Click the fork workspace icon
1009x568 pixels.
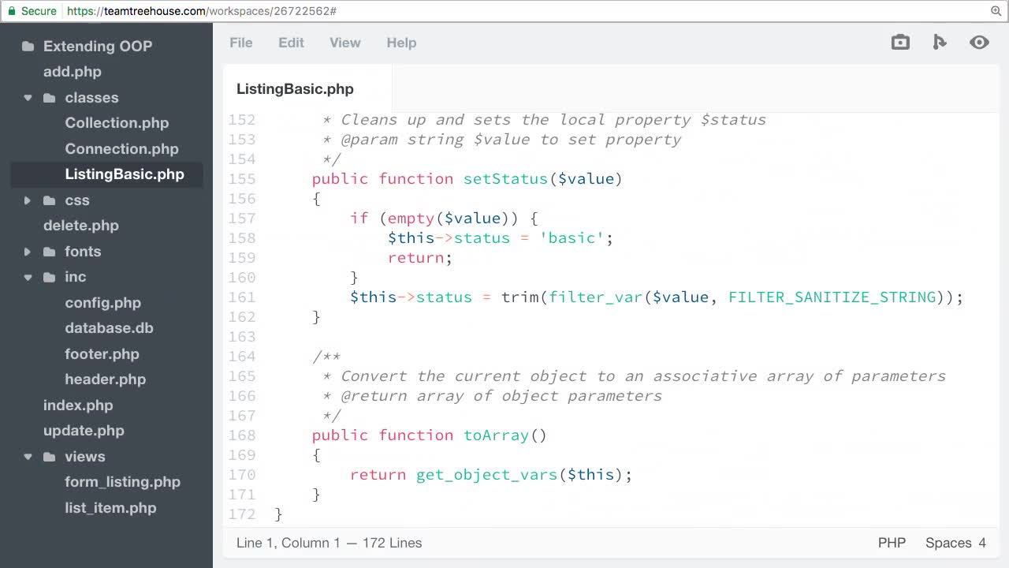pos(940,43)
